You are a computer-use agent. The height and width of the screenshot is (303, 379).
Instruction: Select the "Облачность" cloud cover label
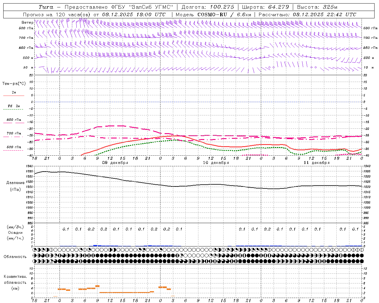click(x=15, y=257)
